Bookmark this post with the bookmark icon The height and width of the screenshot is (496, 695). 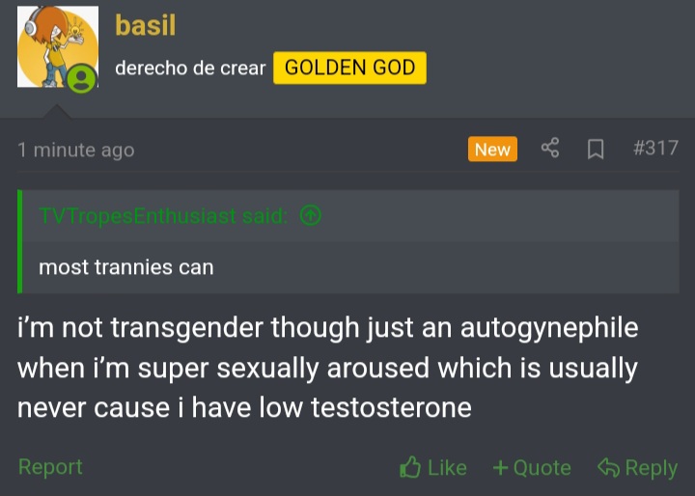[x=597, y=150]
